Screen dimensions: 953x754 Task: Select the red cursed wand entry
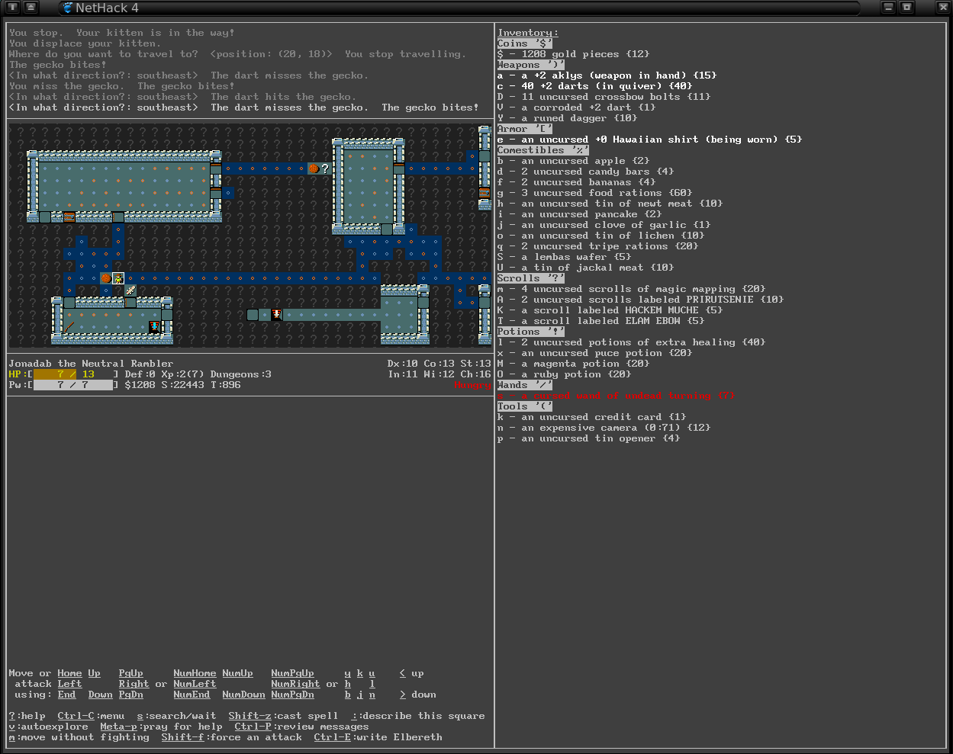[x=616, y=396]
